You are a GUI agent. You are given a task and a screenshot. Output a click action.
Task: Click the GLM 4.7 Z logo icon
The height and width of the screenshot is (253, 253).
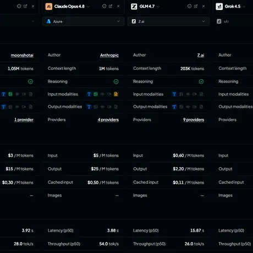click(134, 7)
